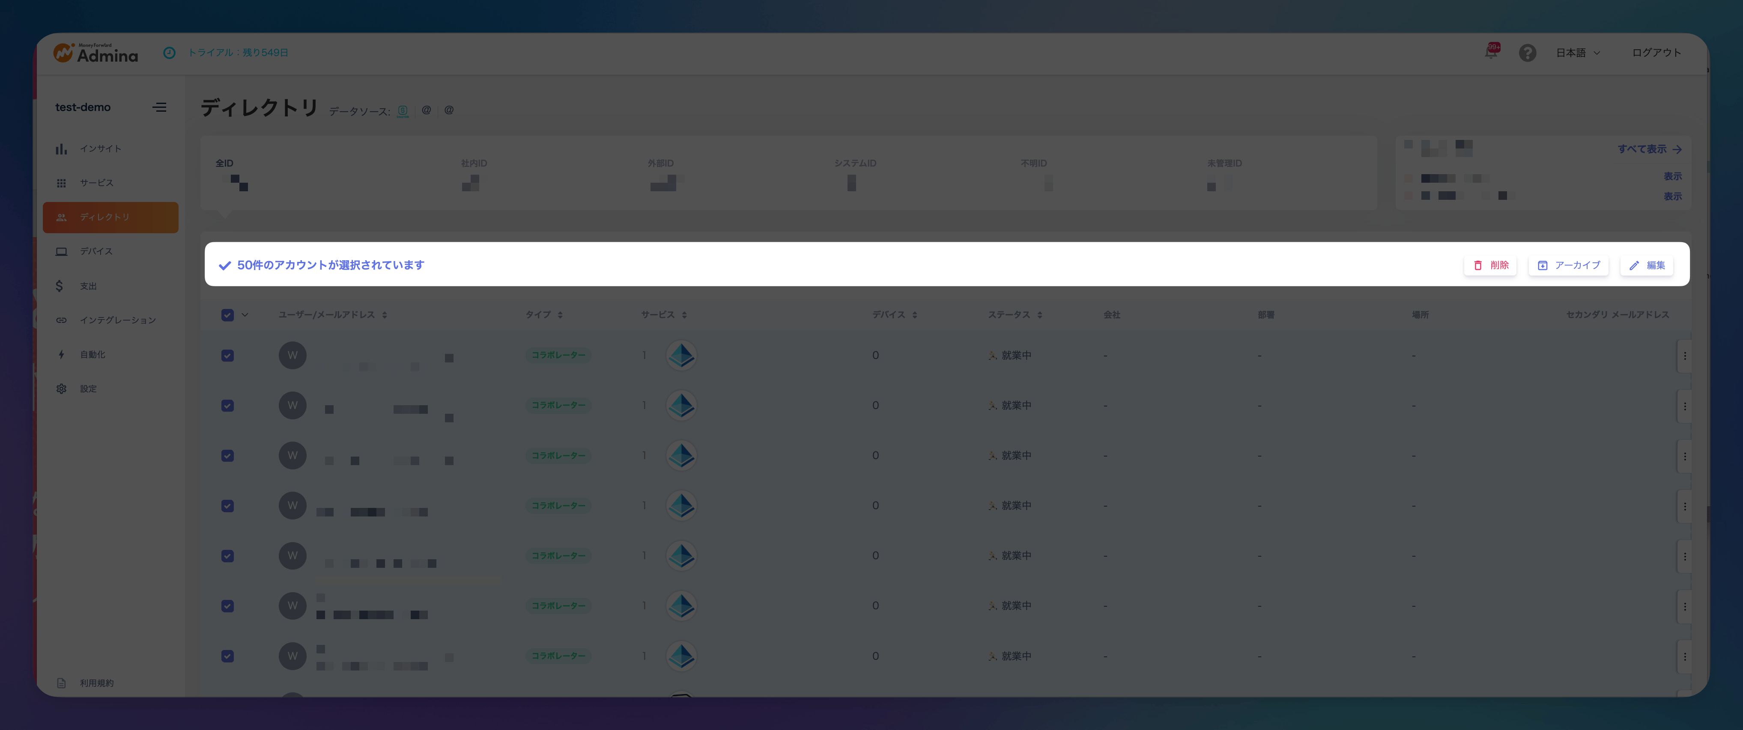Click fourth row service logo icon

click(x=681, y=506)
